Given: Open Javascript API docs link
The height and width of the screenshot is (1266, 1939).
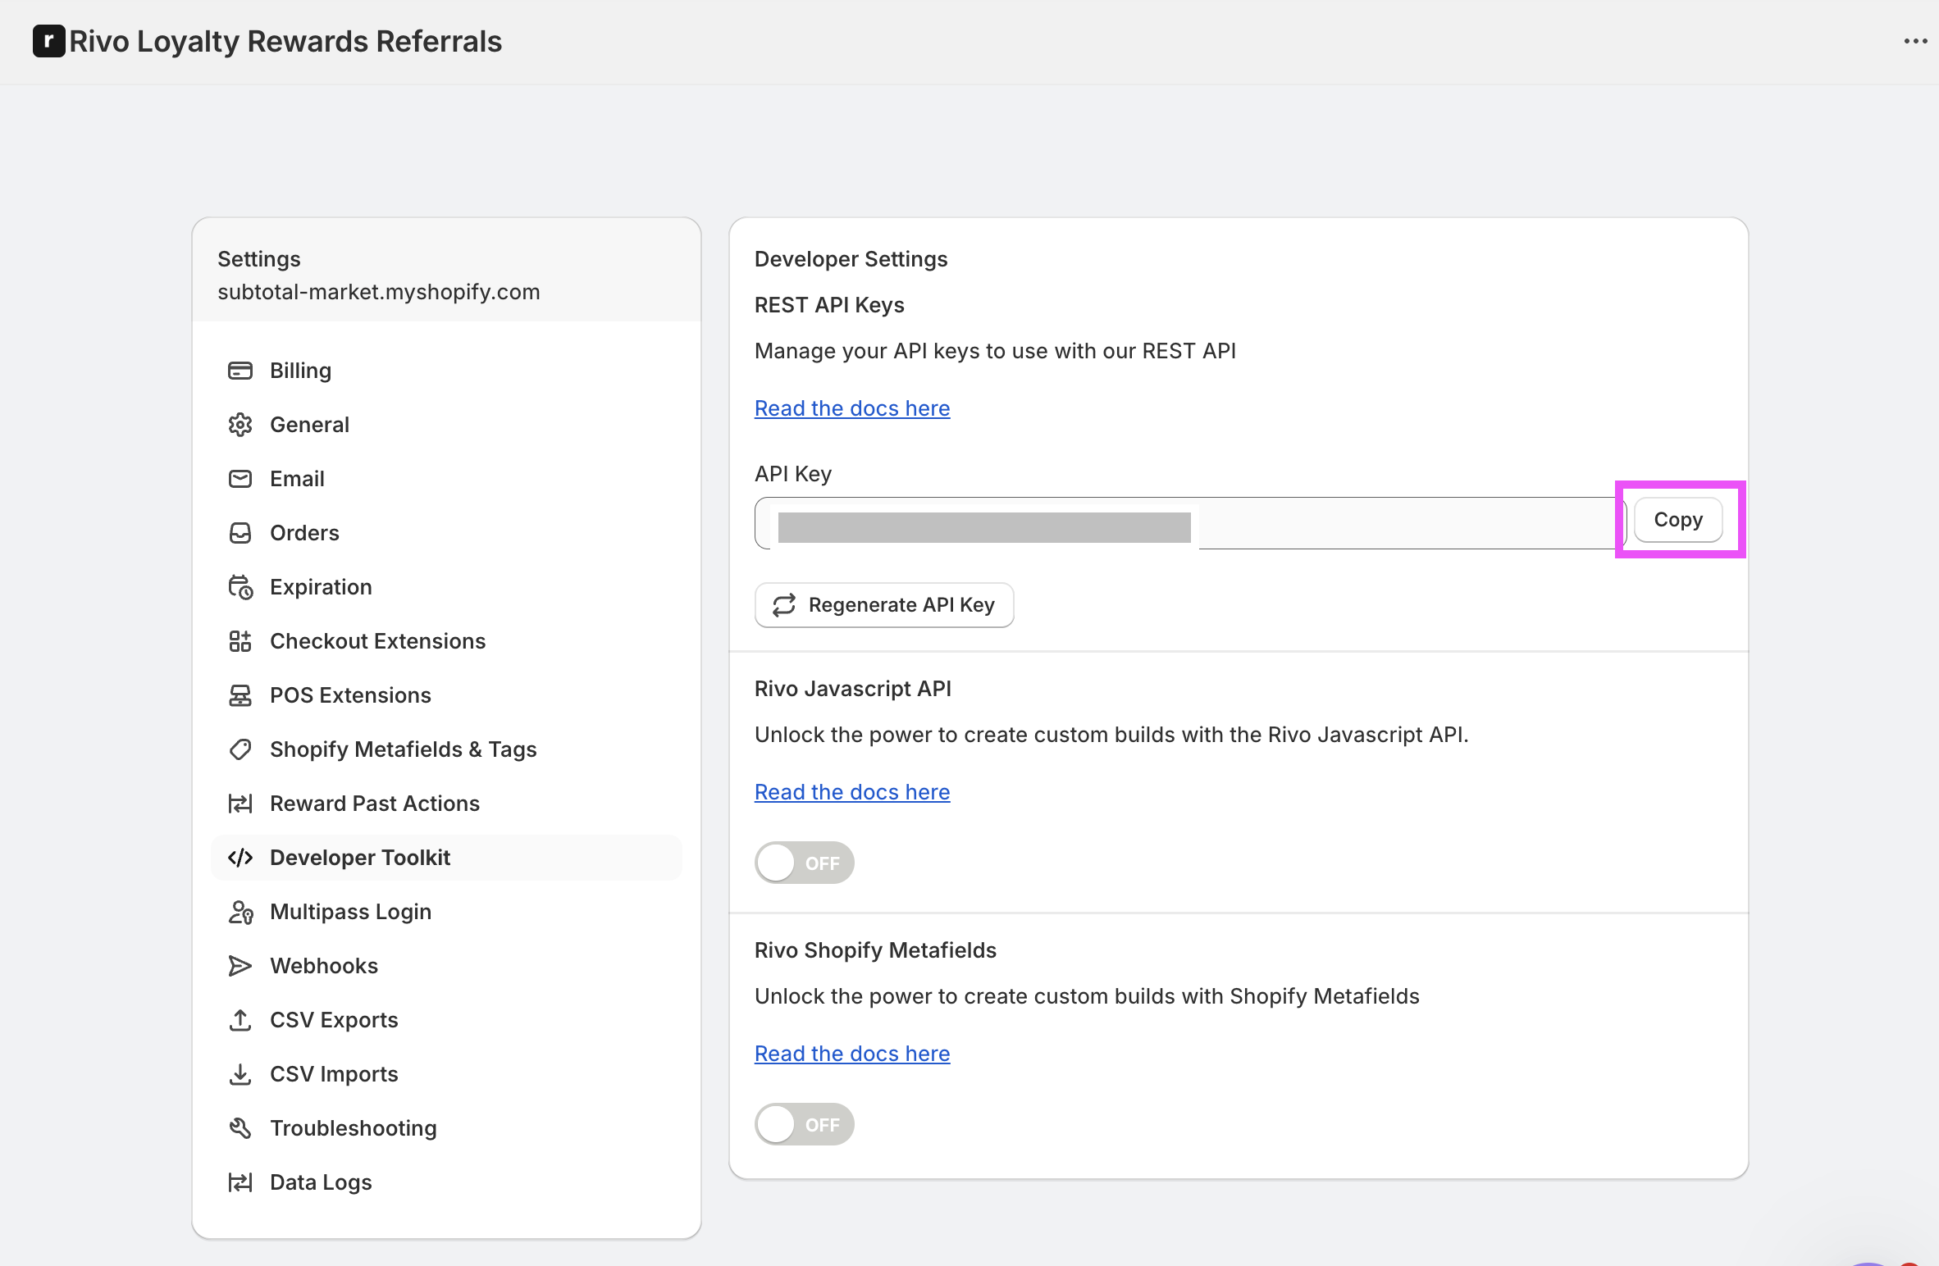Looking at the screenshot, I should pos(851,792).
